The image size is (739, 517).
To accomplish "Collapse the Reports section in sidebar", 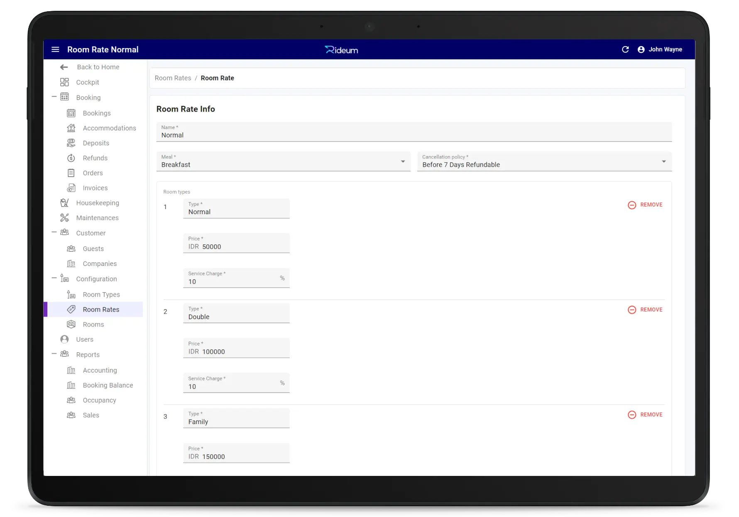I will tap(54, 354).
